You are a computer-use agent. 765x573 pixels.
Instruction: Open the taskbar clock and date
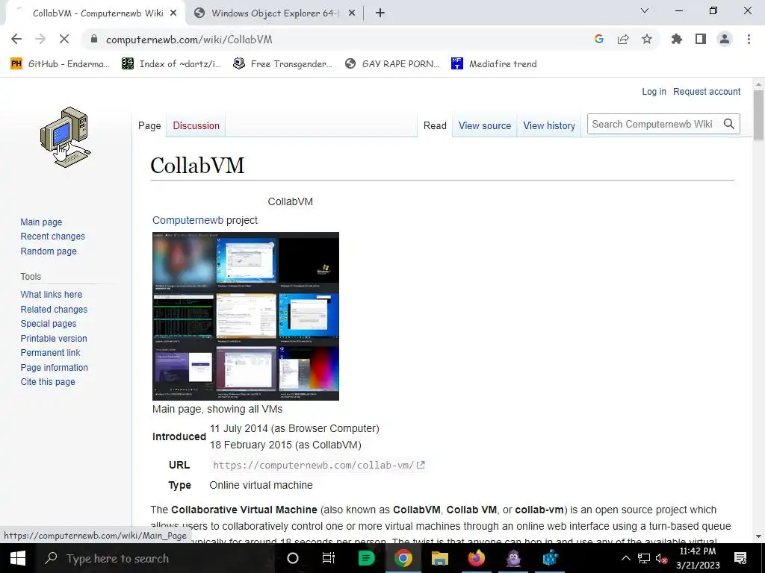point(698,558)
